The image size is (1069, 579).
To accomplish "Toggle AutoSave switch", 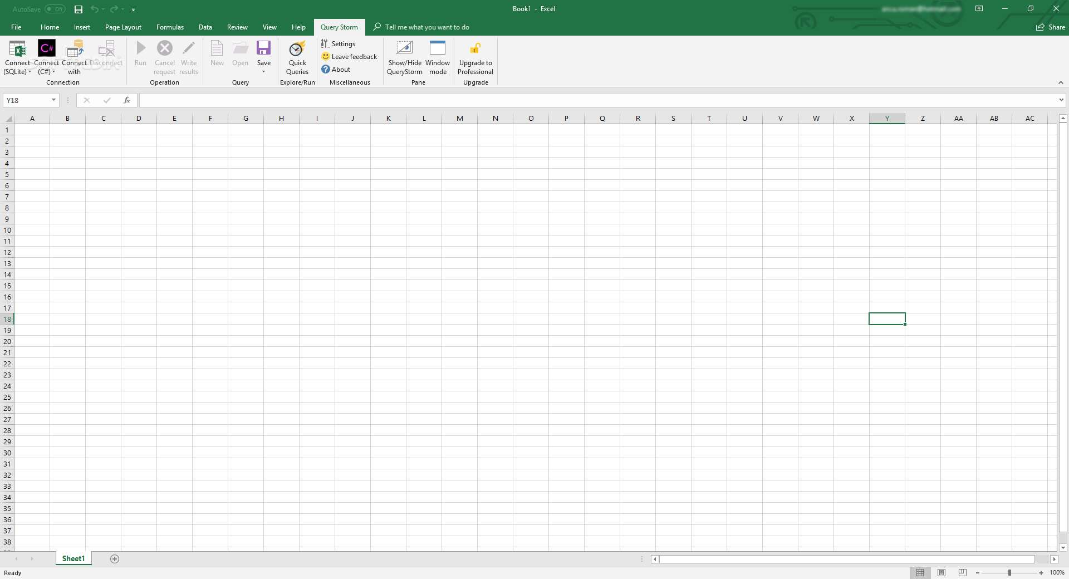I will click(55, 9).
